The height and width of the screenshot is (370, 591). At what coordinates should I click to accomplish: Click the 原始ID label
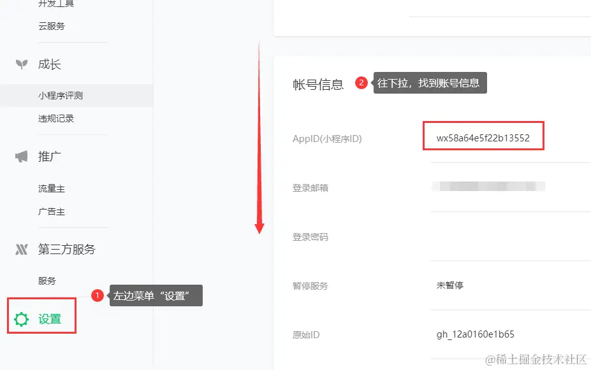[306, 334]
